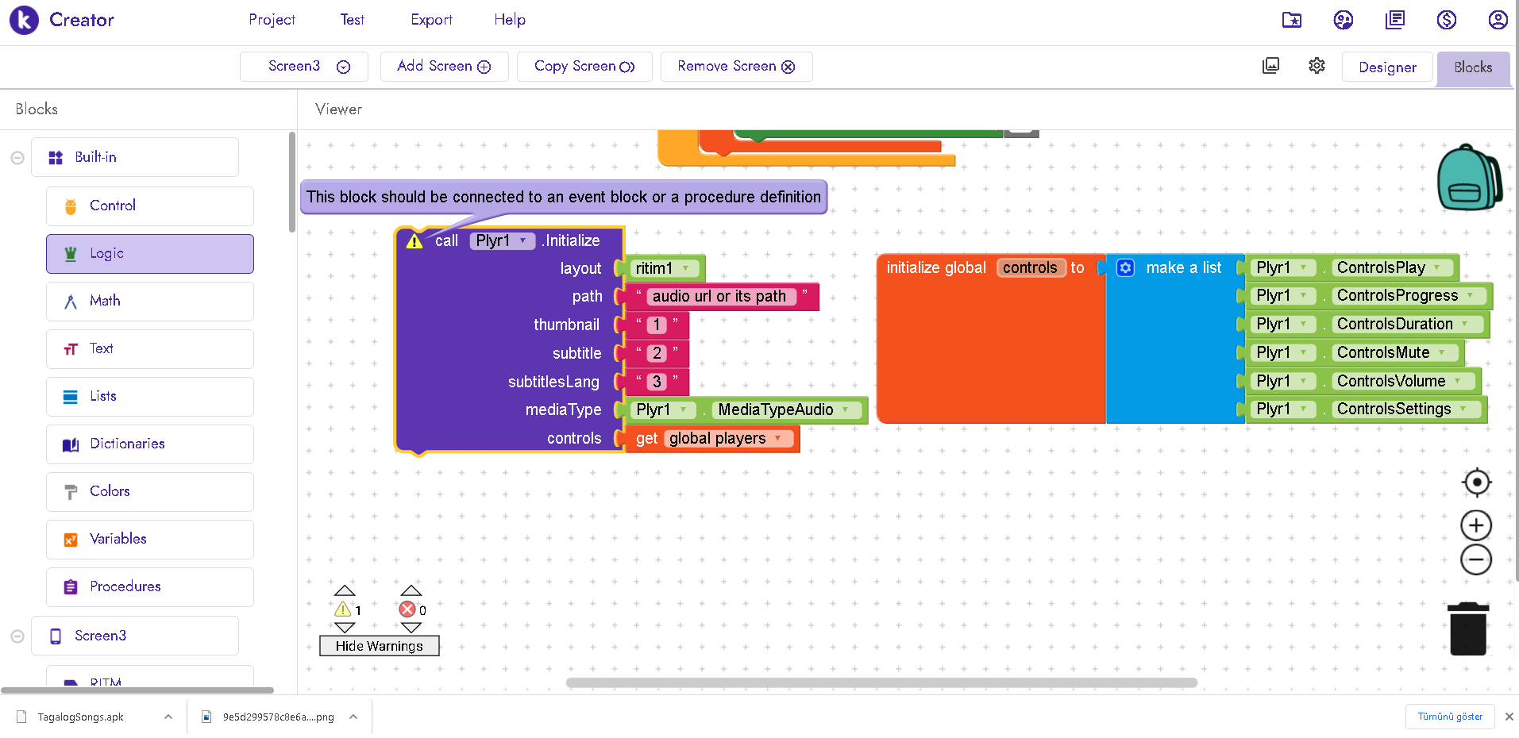Click the trash can icon
The width and height of the screenshot is (1519, 738).
click(1468, 629)
